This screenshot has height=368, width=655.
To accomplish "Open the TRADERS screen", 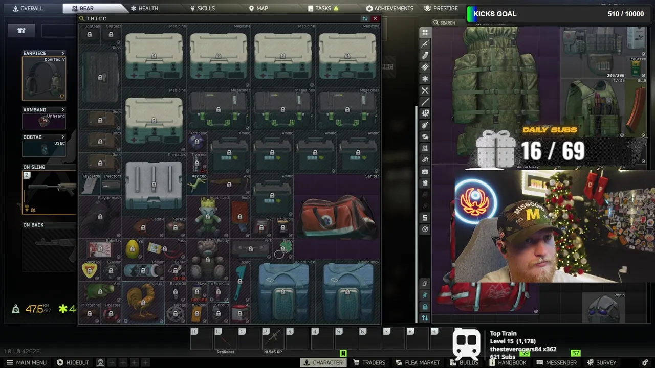I will point(368,362).
